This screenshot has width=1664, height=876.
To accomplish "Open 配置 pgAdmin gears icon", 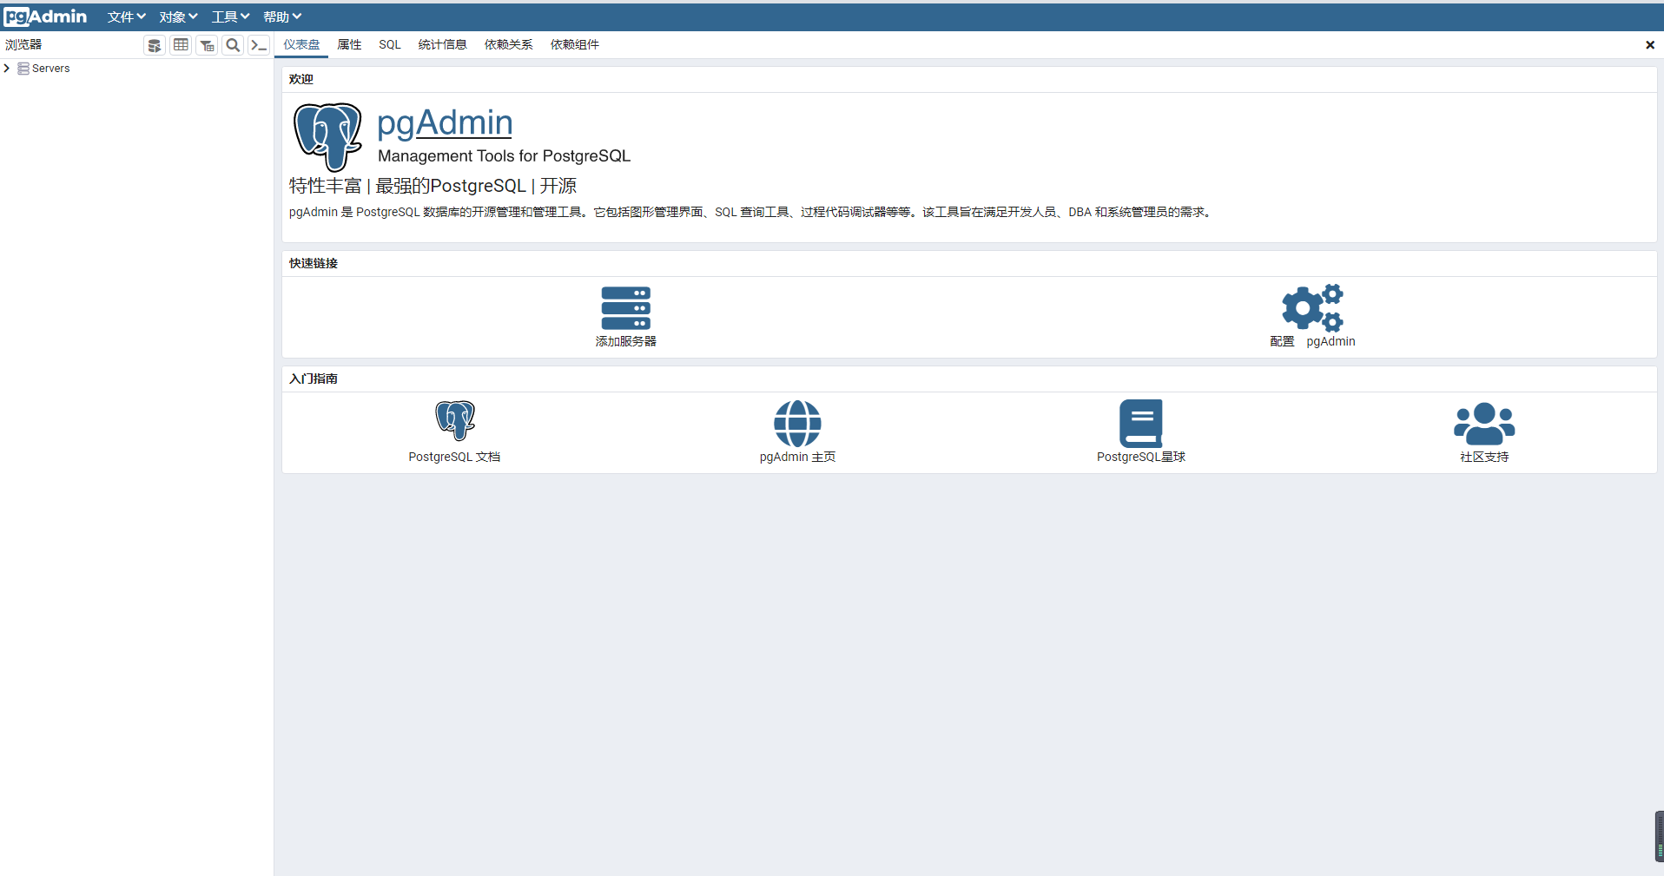I will 1312,307.
